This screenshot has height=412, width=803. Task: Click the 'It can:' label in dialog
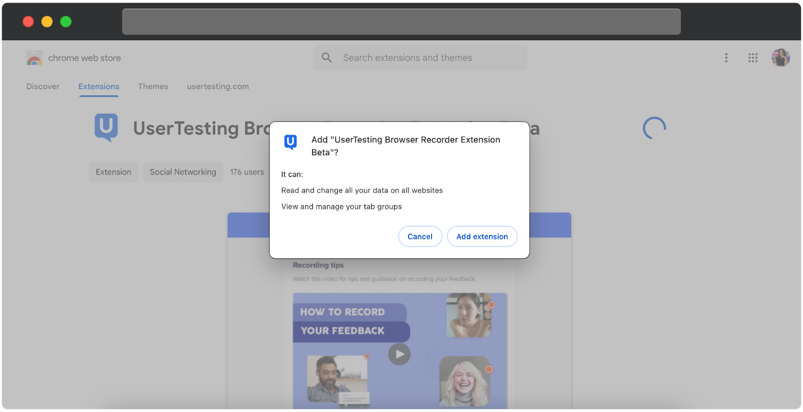click(x=292, y=174)
